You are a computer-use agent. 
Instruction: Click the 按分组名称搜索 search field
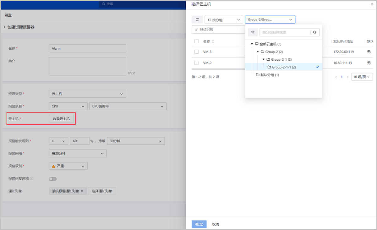(285, 32)
